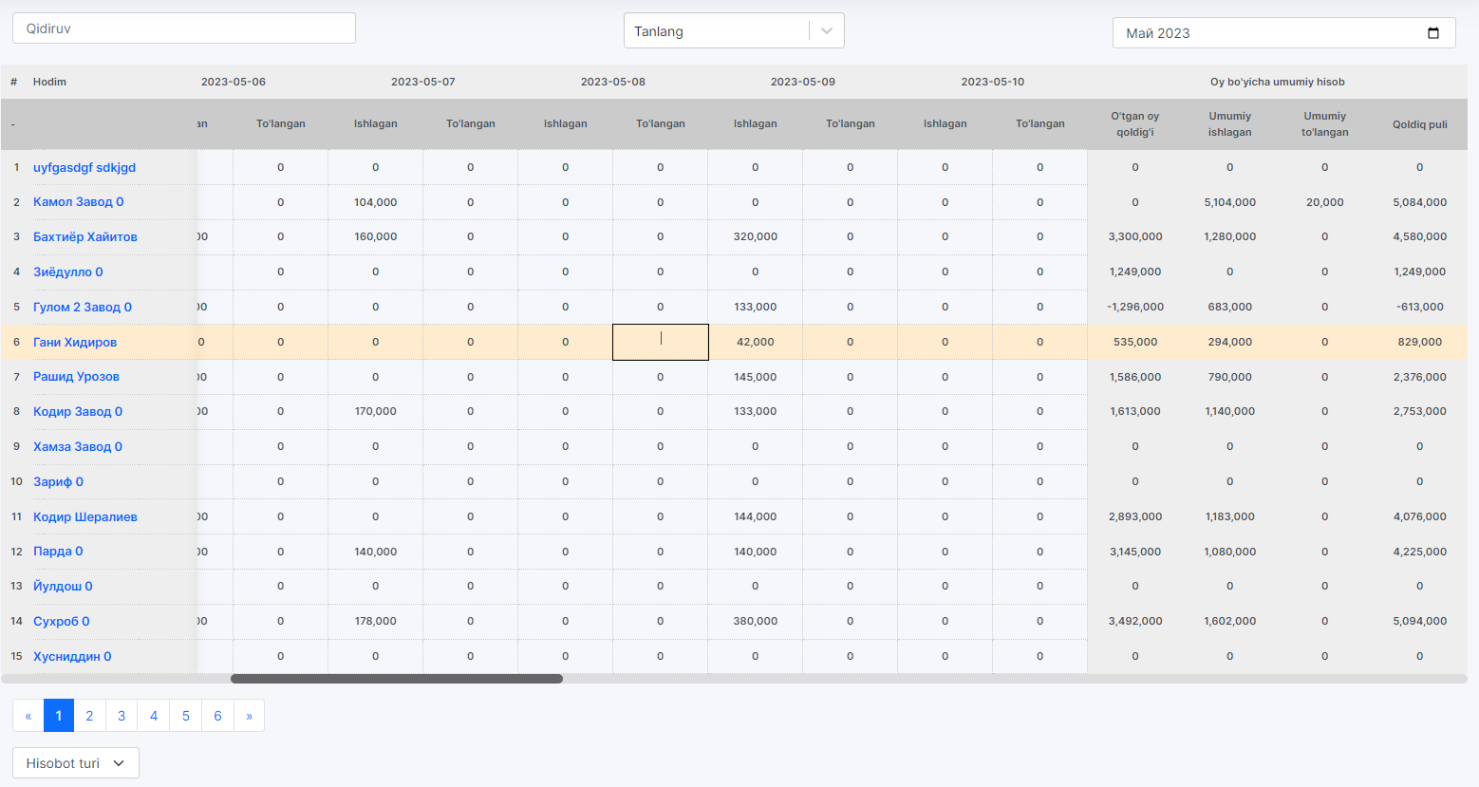
Task: Switch to page 6 of the table
Action: (x=217, y=716)
